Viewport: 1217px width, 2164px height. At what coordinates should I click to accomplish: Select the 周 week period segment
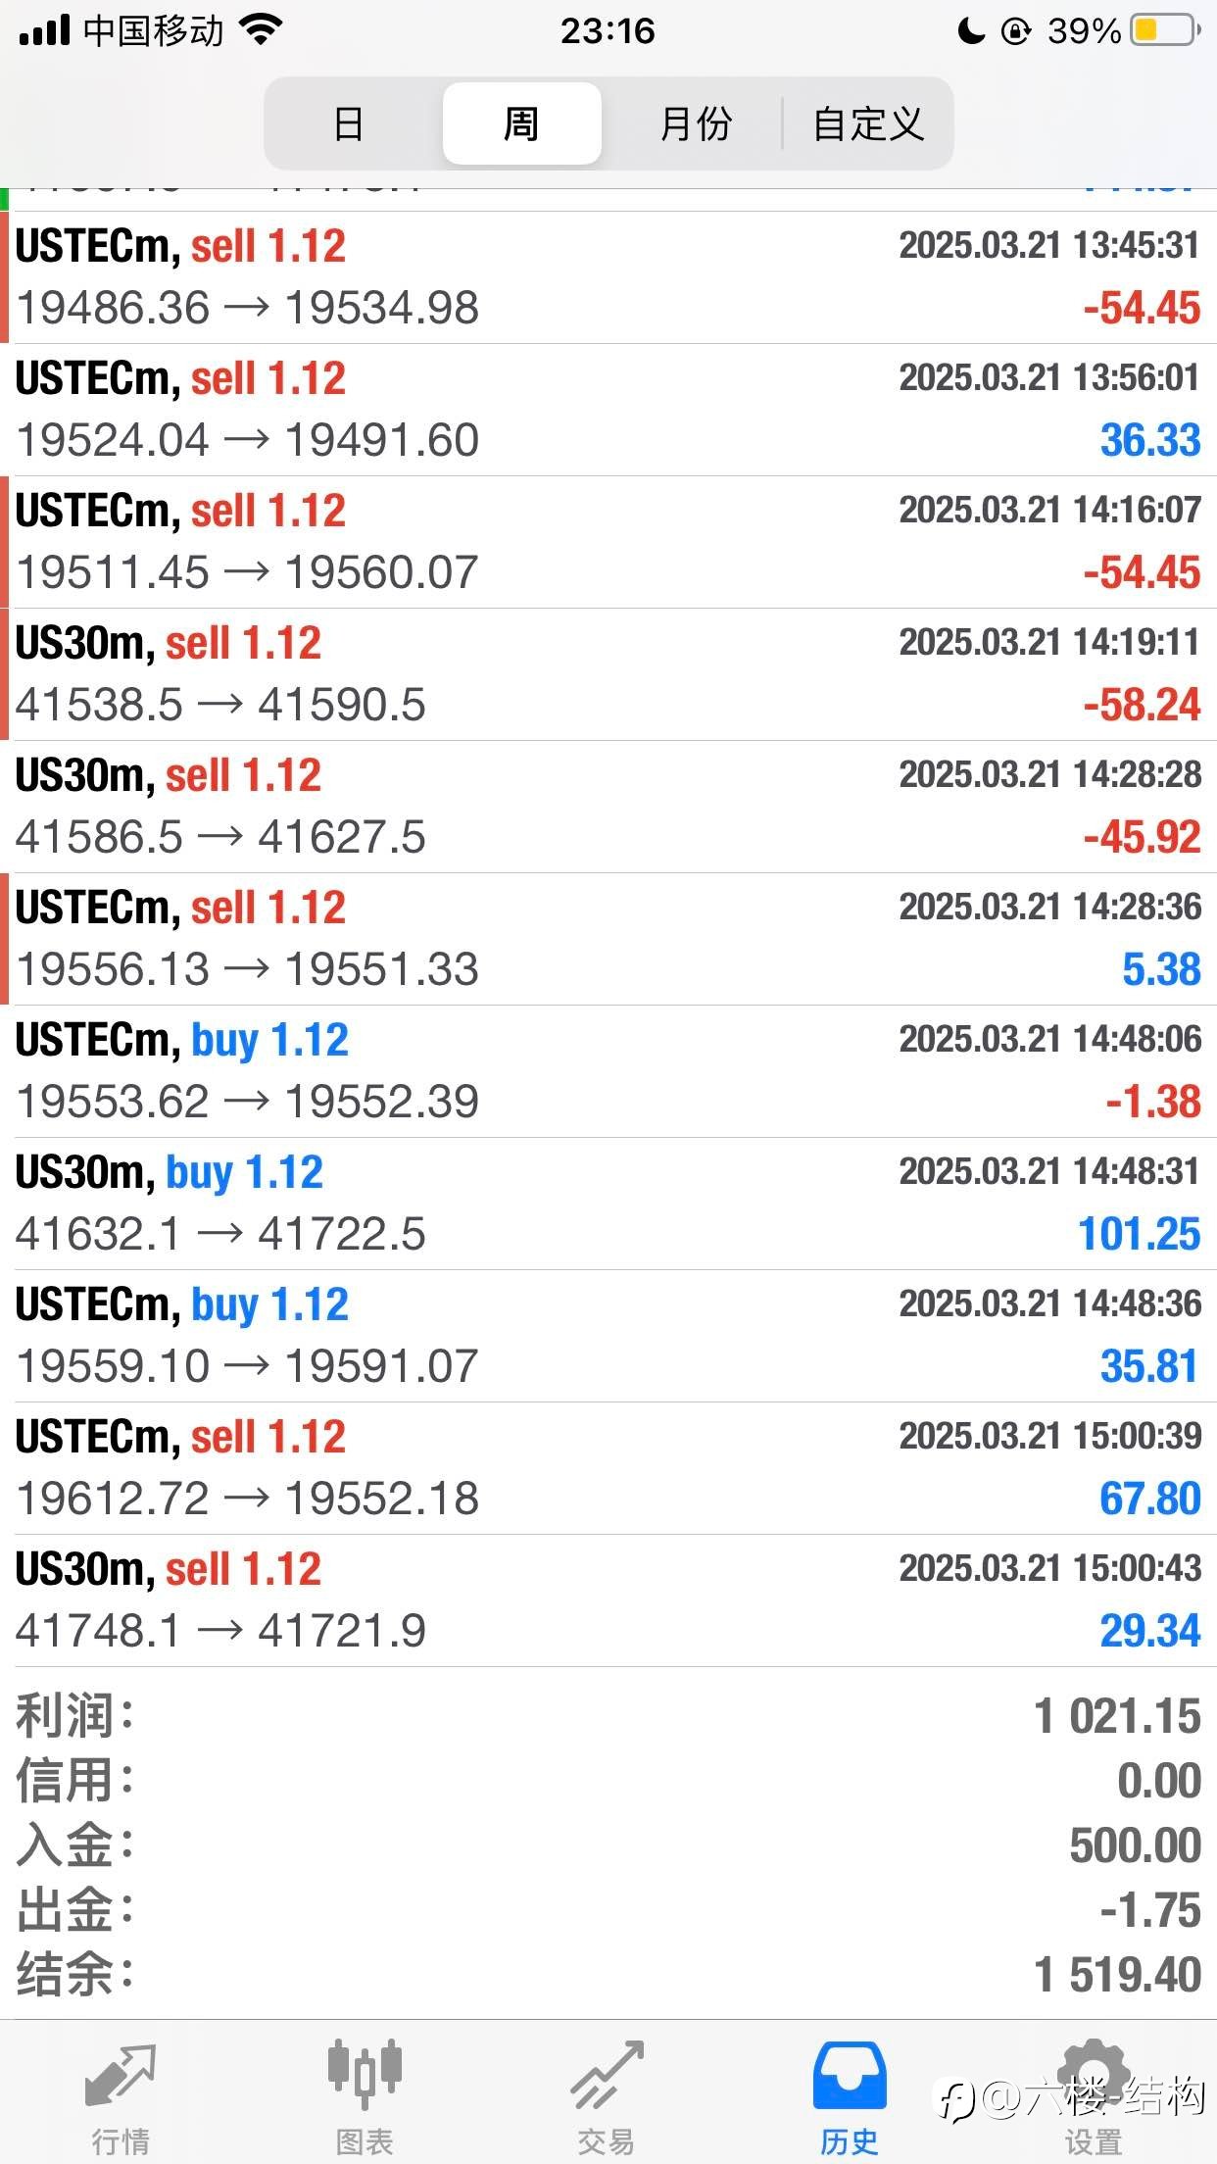click(521, 124)
